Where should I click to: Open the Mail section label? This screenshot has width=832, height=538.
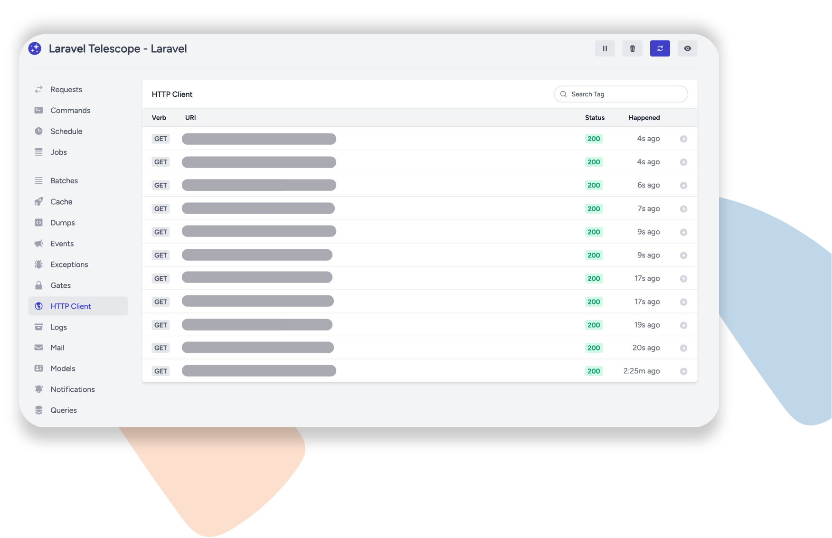57,347
